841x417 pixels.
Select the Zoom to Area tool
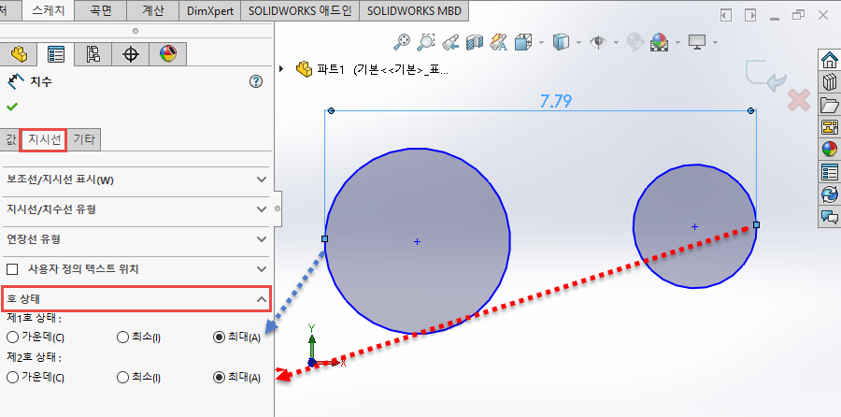click(x=426, y=42)
